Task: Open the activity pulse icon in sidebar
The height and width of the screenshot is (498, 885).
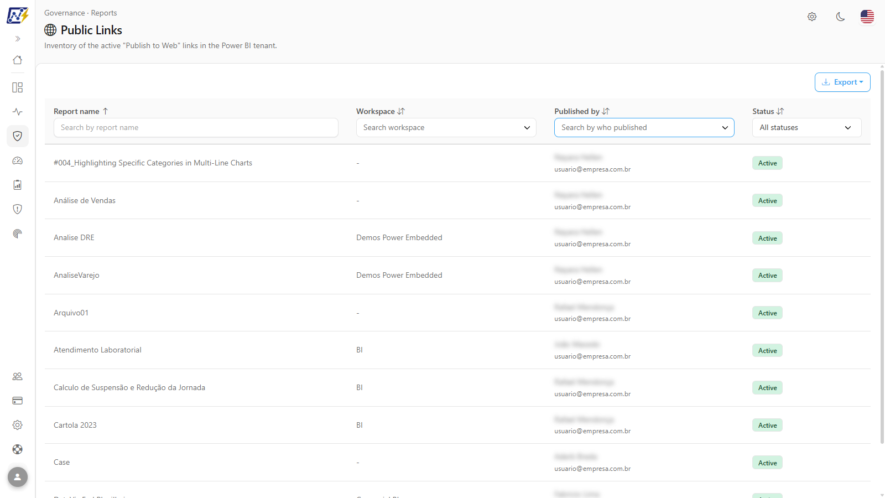Action: [x=18, y=112]
